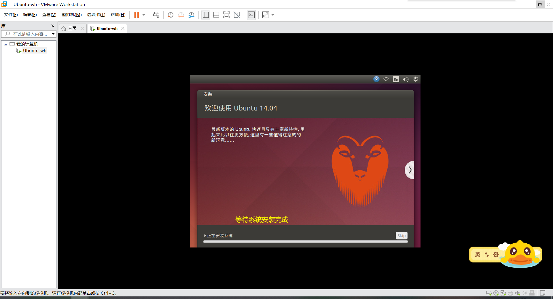Close the Ubuntu-wh tab
The image size is (553, 299).
click(x=123, y=28)
